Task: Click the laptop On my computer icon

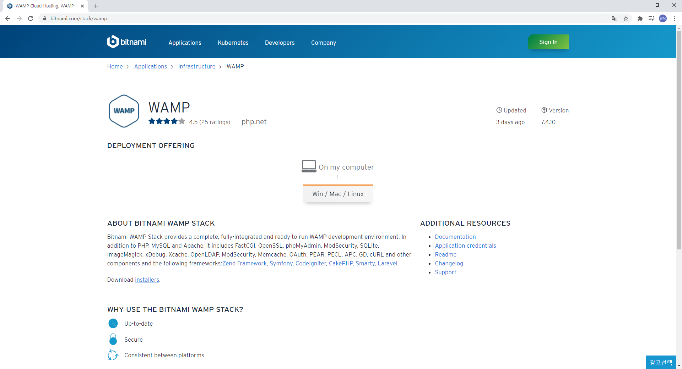Action: tap(309, 166)
